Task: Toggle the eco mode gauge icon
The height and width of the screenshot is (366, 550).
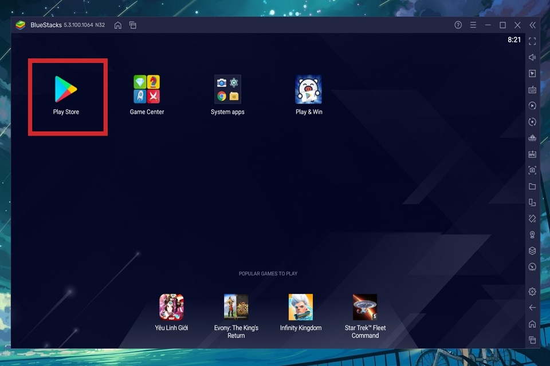Action: point(532,267)
